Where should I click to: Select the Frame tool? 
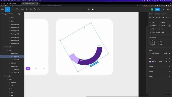coord(12,9)
